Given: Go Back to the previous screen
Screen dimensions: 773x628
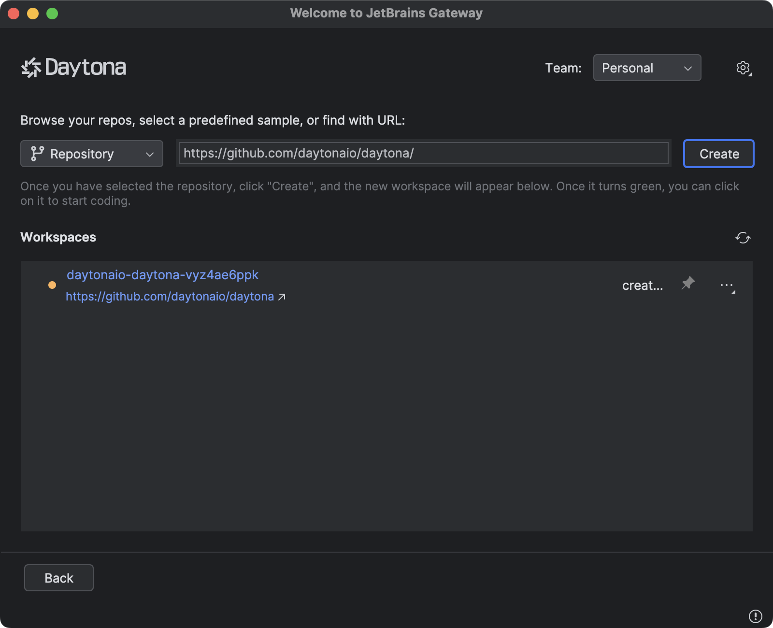Looking at the screenshot, I should pyautogui.click(x=59, y=578).
